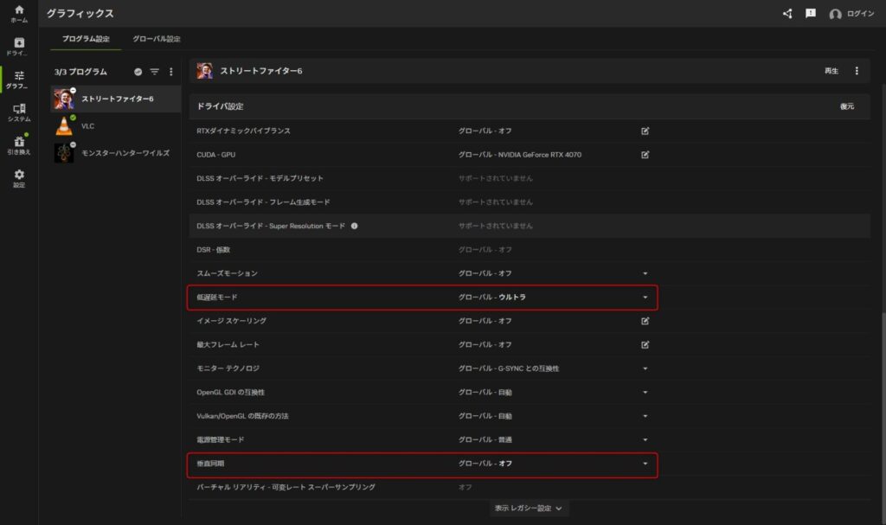Open 設定 (Settings) gear in sidebar
Viewport: 886px width, 525px height.
(19, 178)
